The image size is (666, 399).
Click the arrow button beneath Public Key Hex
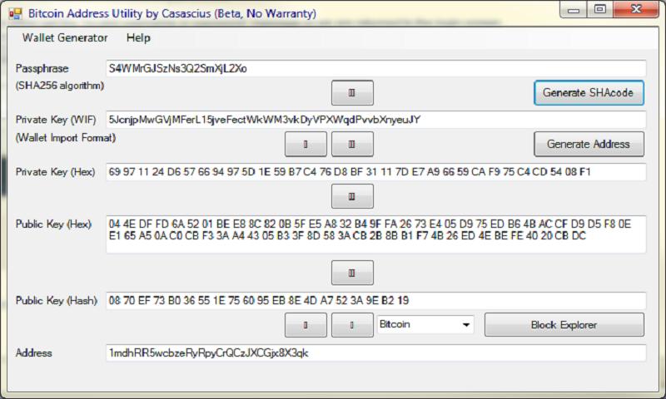tap(352, 273)
